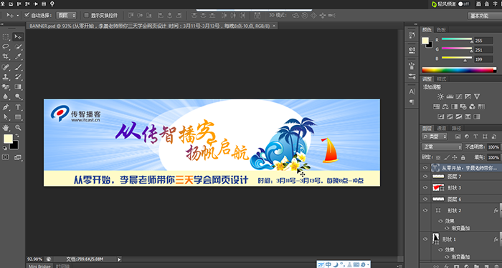Switch to the 色板 tab

(441, 30)
